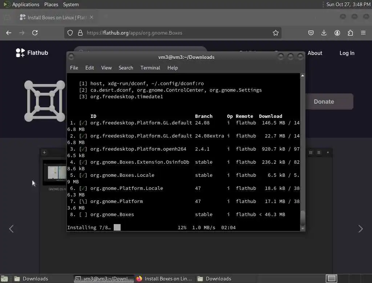
Task: Open the Pocket save icon
Action: [x=311, y=33]
